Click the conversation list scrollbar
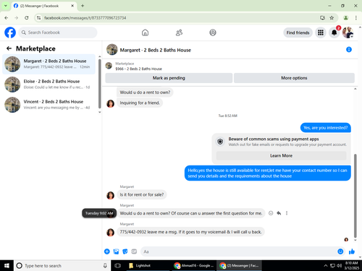 pyautogui.click(x=99, y=83)
